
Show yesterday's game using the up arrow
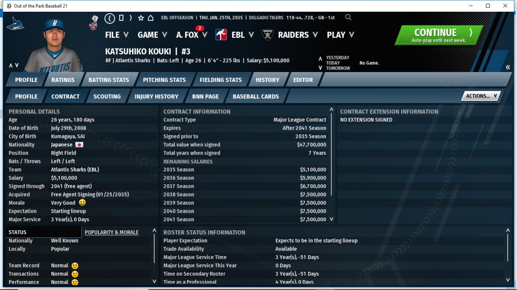click(320, 59)
